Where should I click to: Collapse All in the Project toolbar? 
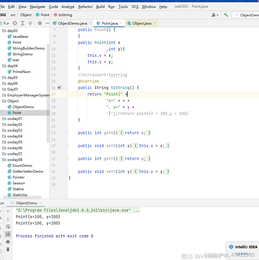31,23
